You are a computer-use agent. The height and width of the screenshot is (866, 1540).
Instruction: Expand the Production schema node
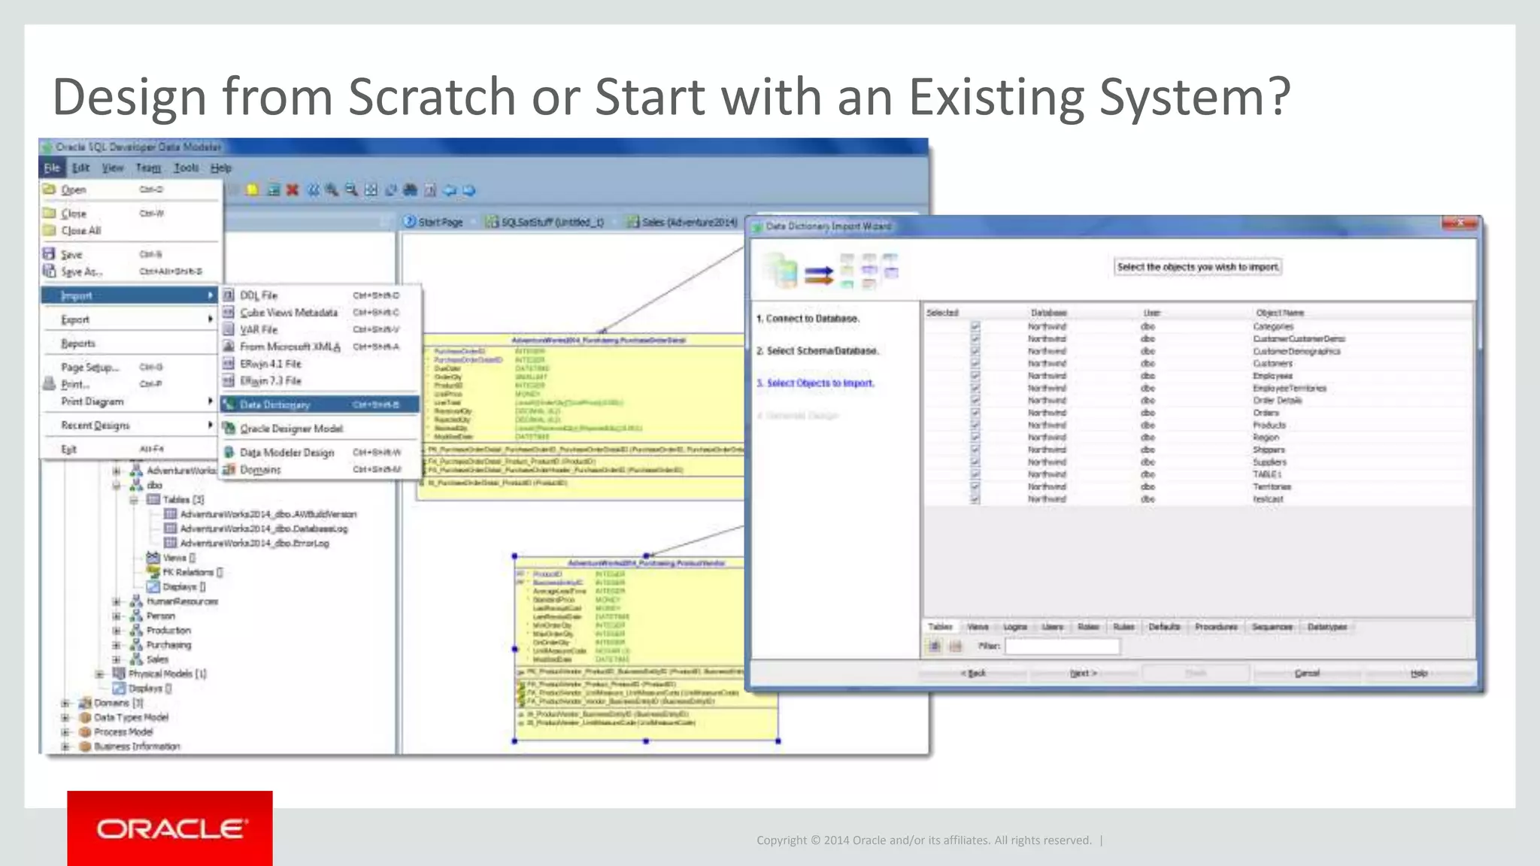pyautogui.click(x=117, y=630)
